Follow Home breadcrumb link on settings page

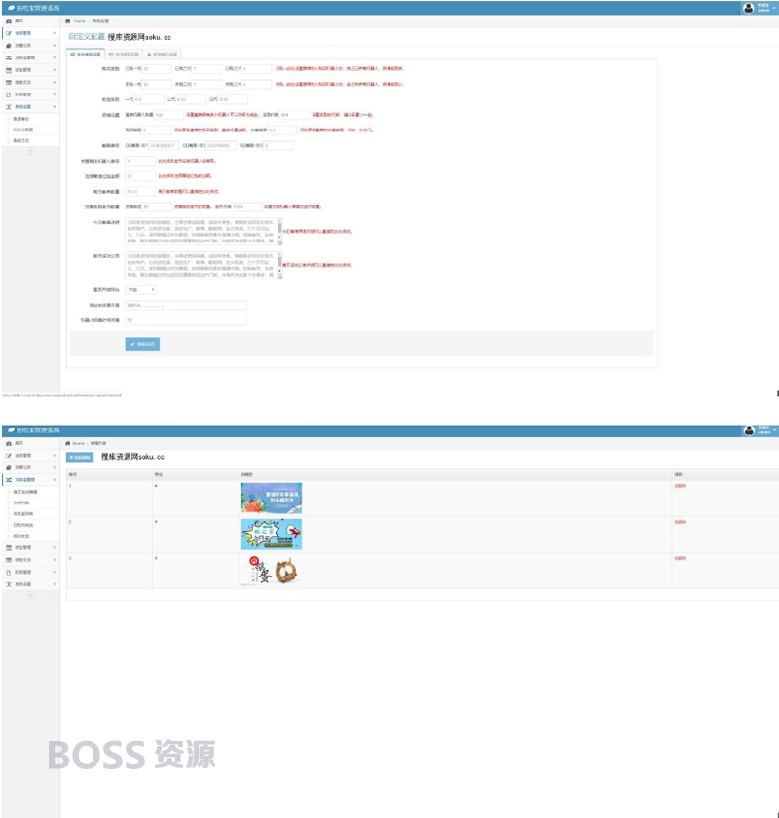[x=79, y=20]
